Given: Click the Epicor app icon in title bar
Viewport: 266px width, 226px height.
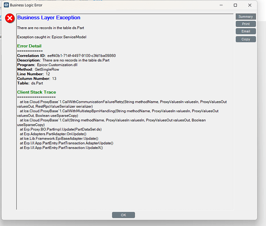Looking at the screenshot, I should tap(6, 5).
